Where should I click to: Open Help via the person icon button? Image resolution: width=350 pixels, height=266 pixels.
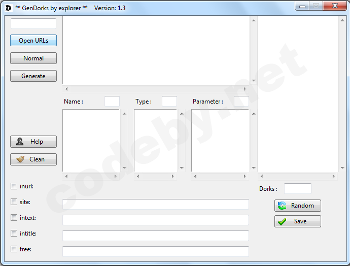tap(33, 142)
